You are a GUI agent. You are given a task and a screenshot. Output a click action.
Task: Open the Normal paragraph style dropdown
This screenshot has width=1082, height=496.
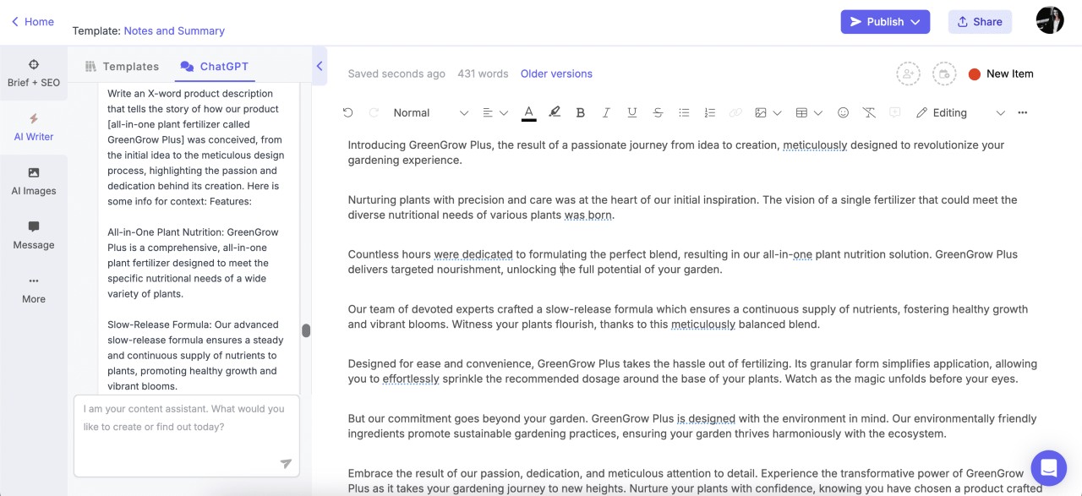coord(430,112)
